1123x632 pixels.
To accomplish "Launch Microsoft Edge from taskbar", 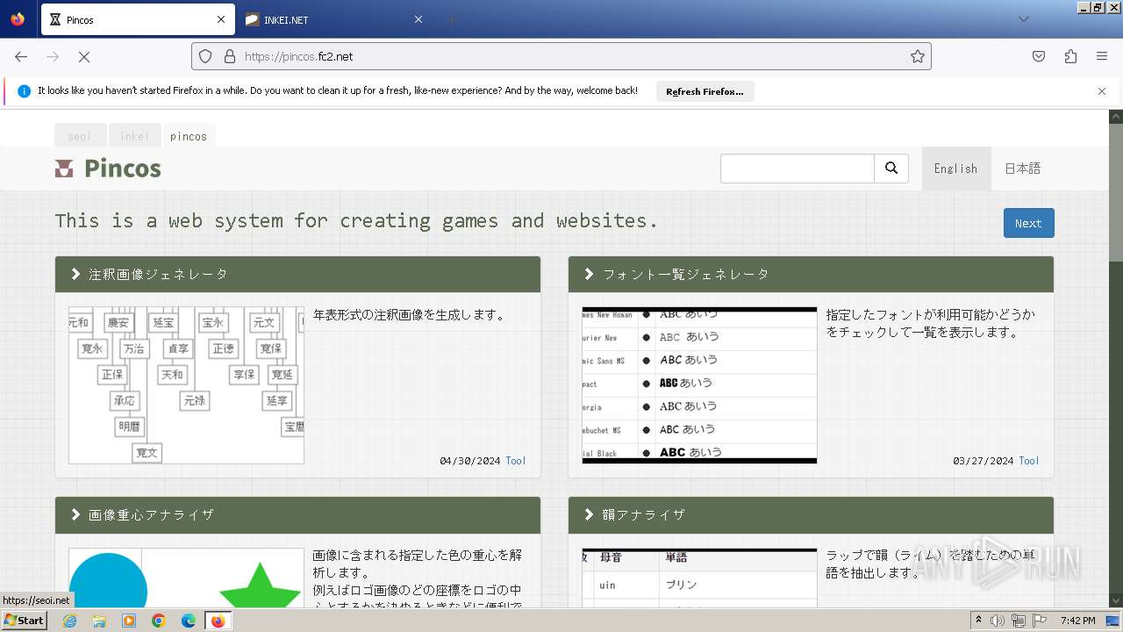I will click(189, 621).
